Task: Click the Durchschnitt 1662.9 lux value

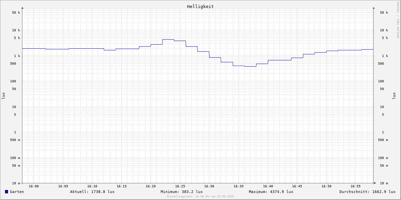Action: [367, 192]
